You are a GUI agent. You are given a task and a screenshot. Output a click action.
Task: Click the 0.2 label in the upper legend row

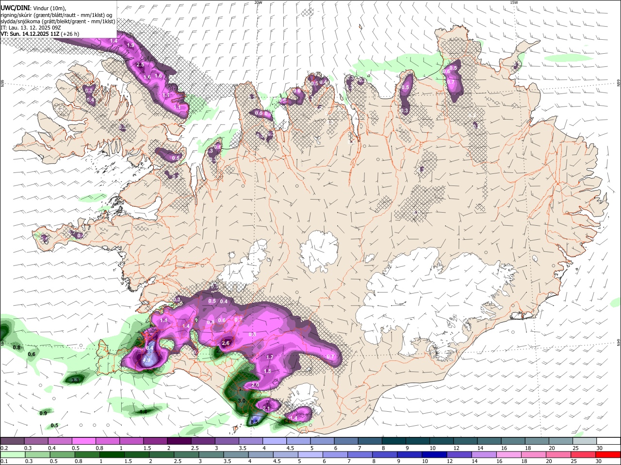pos(4,448)
